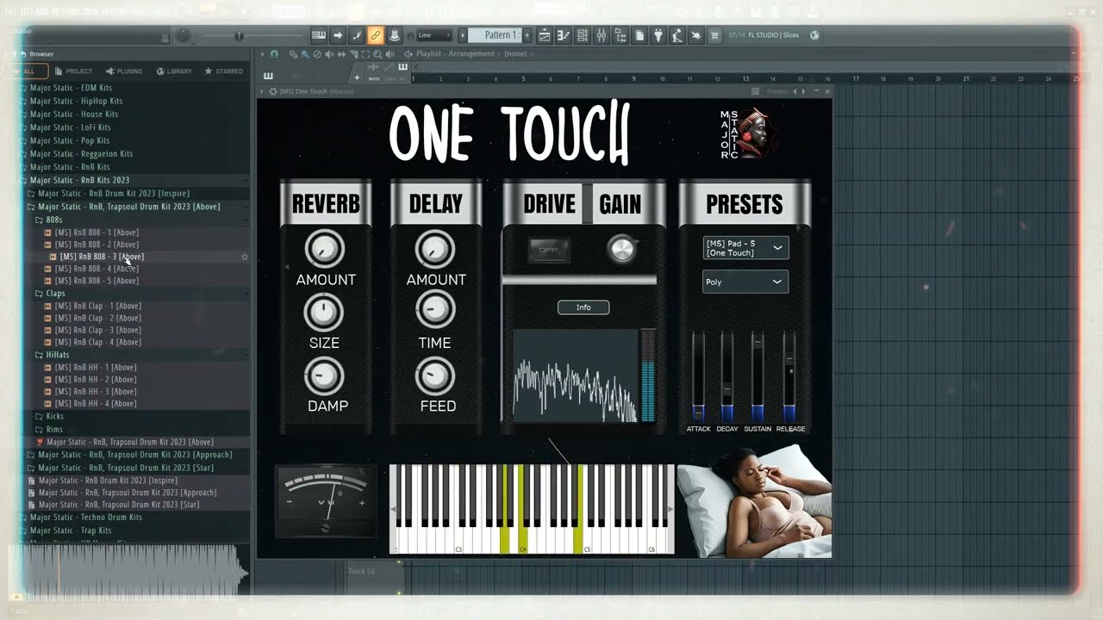Toggle the NOTE mode in playlist header
The width and height of the screenshot is (1103, 620).
click(374, 78)
